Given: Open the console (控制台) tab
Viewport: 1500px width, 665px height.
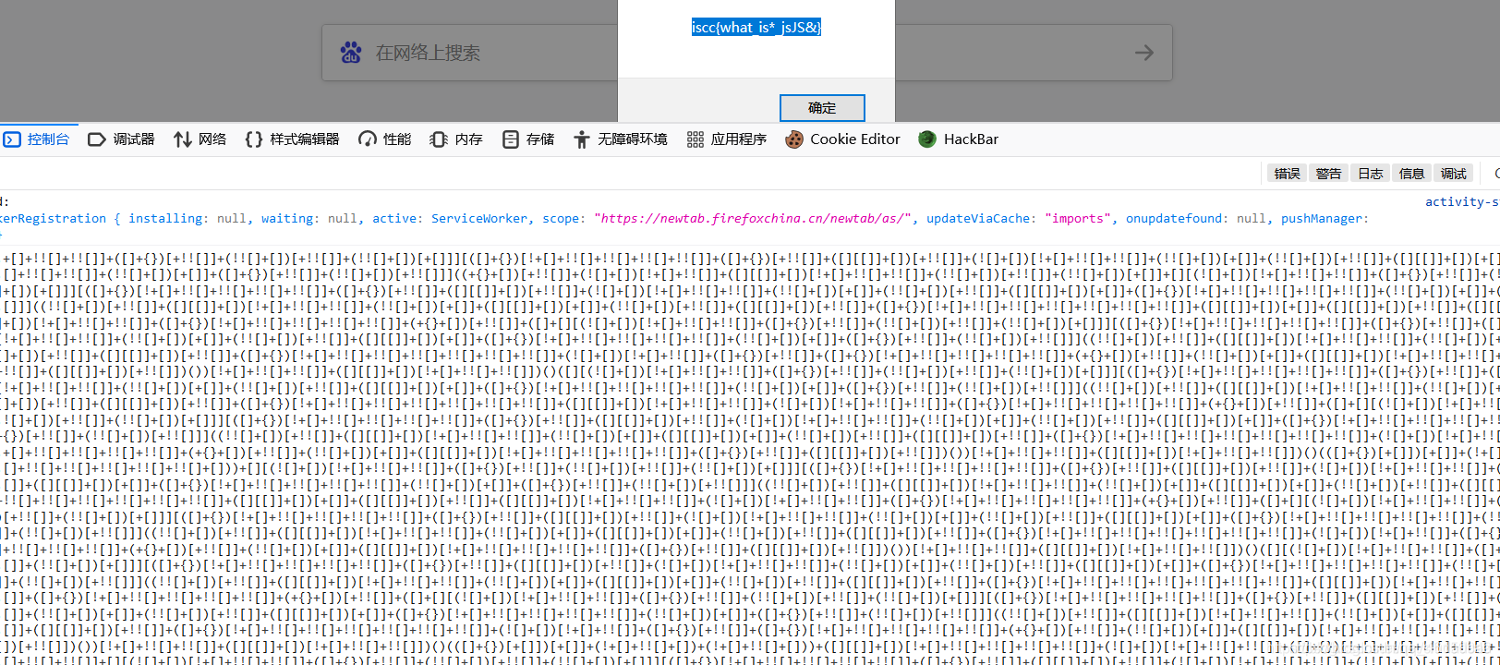Looking at the screenshot, I should point(38,139).
